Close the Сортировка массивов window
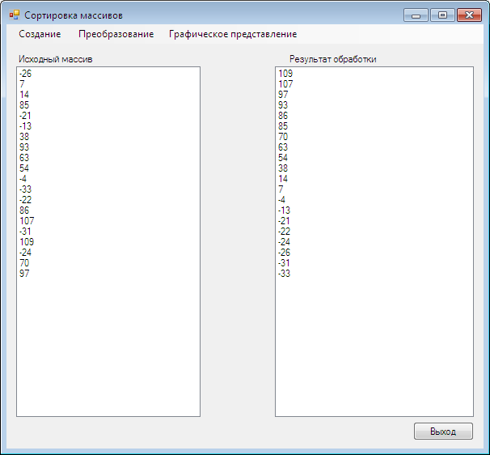This screenshot has height=455, width=490. pyautogui.click(x=469, y=15)
